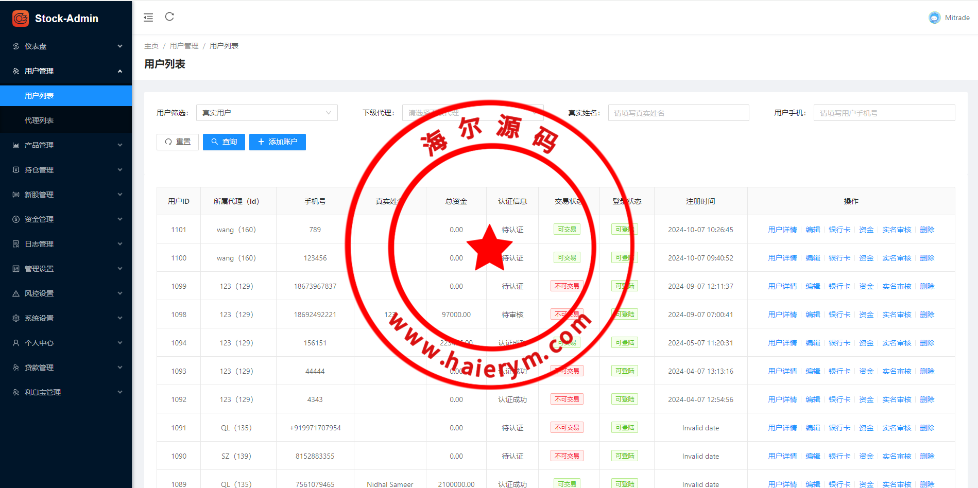The image size is (978, 488).
Task: Open 用户详情 for user 1101
Action: coord(782,230)
